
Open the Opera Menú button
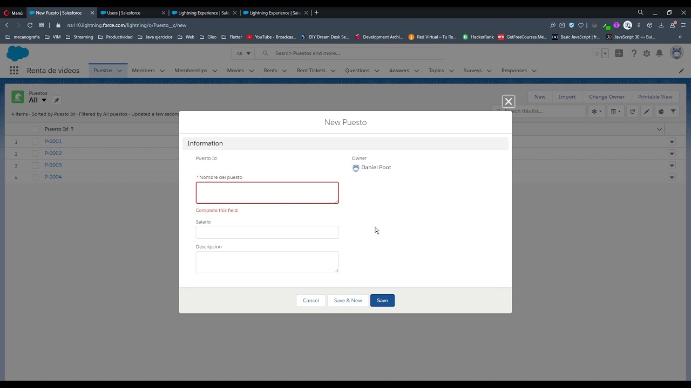tap(13, 12)
